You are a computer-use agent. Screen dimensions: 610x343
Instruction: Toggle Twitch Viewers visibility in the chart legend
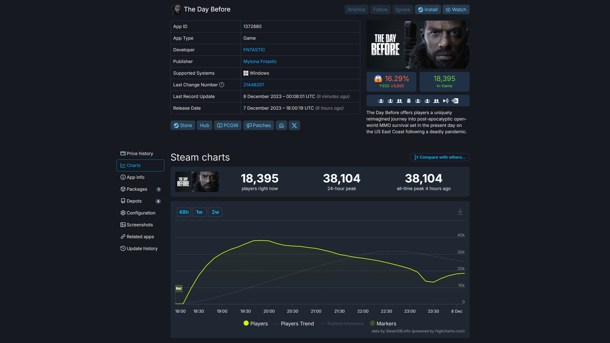pyautogui.click(x=345, y=323)
